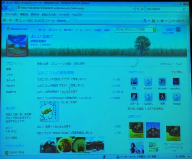
Task: Expand the その他 dropdown in Windows Live navigation
Action: [x=98, y=30]
